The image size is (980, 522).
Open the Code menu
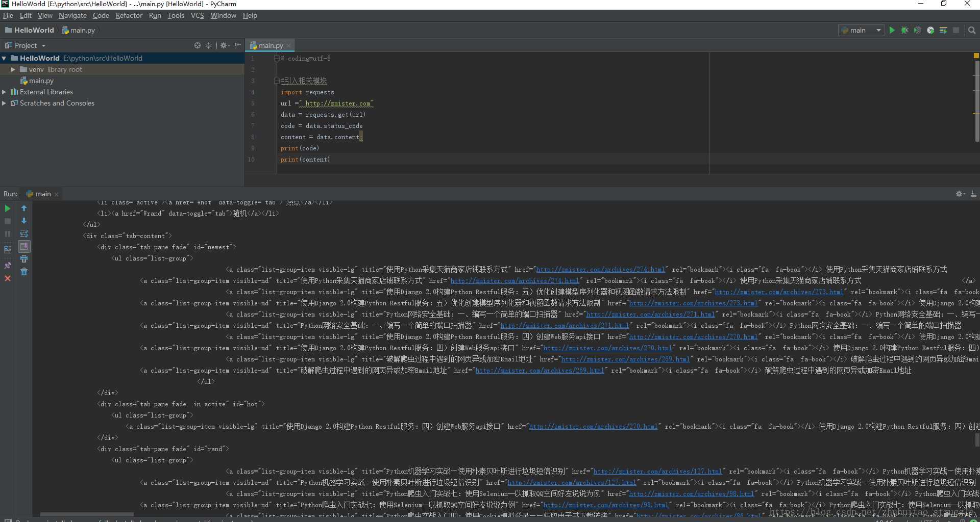[x=101, y=15]
